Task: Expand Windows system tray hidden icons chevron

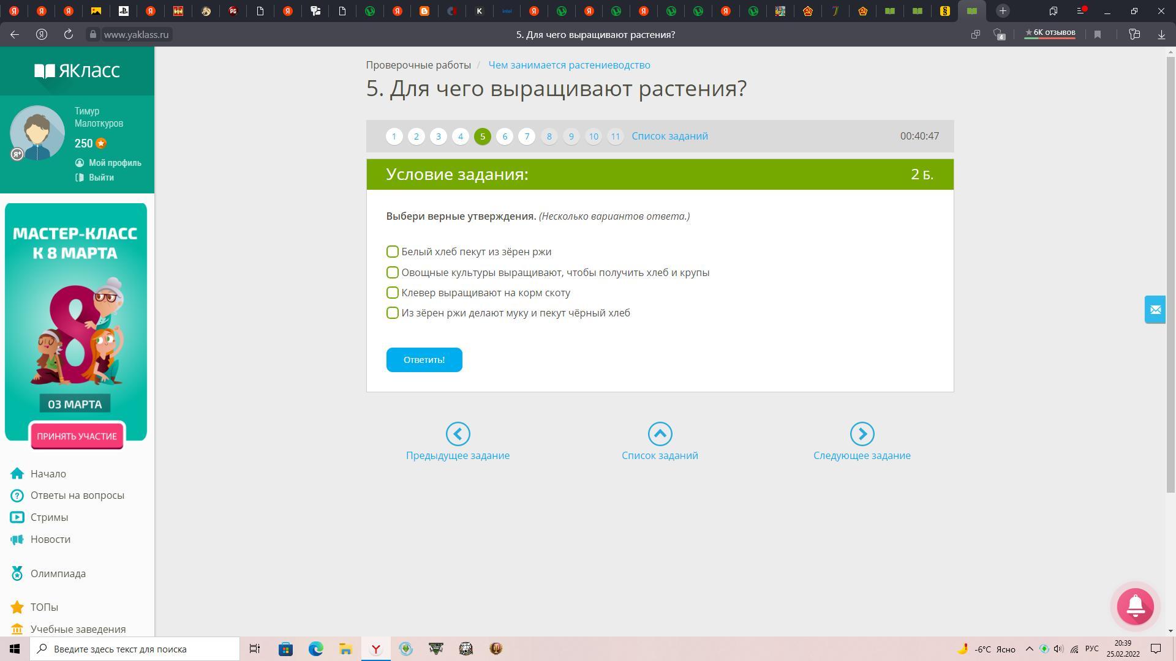Action: click(x=1029, y=649)
